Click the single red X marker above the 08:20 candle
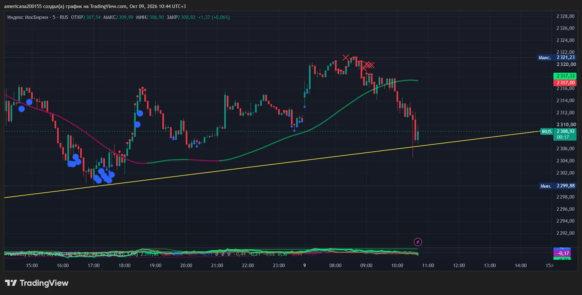 click(x=346, y=58)
